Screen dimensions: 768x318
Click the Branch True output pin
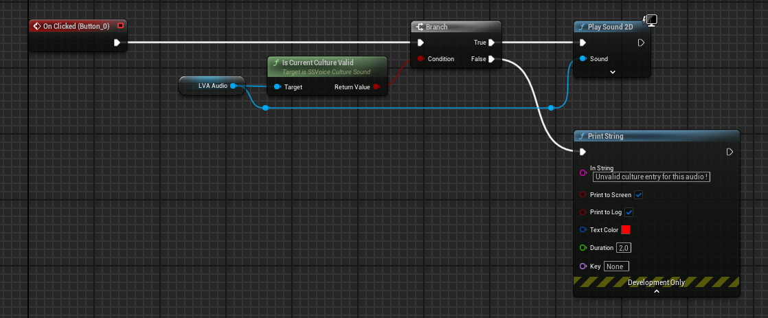tap(492, 43)
